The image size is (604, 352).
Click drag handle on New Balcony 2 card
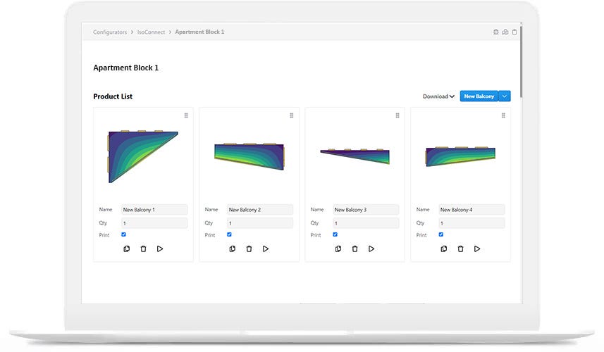(292, 115)
